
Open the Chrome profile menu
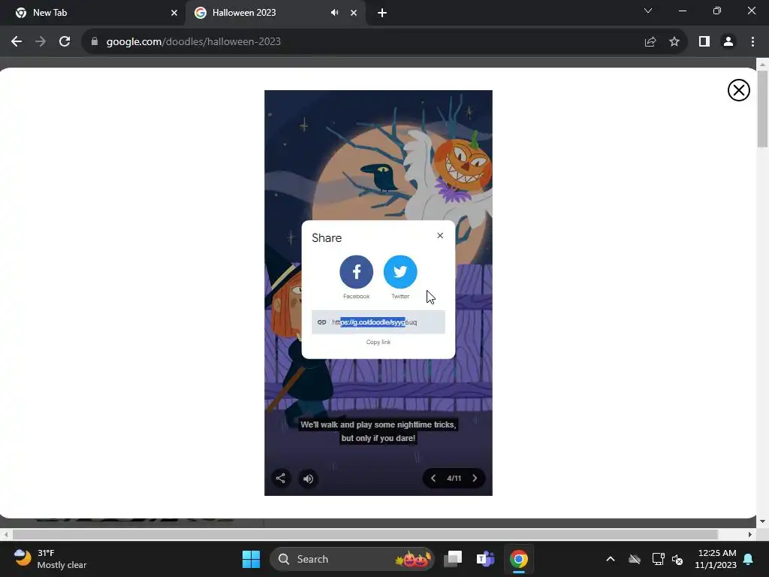click(x=728, y=42)
